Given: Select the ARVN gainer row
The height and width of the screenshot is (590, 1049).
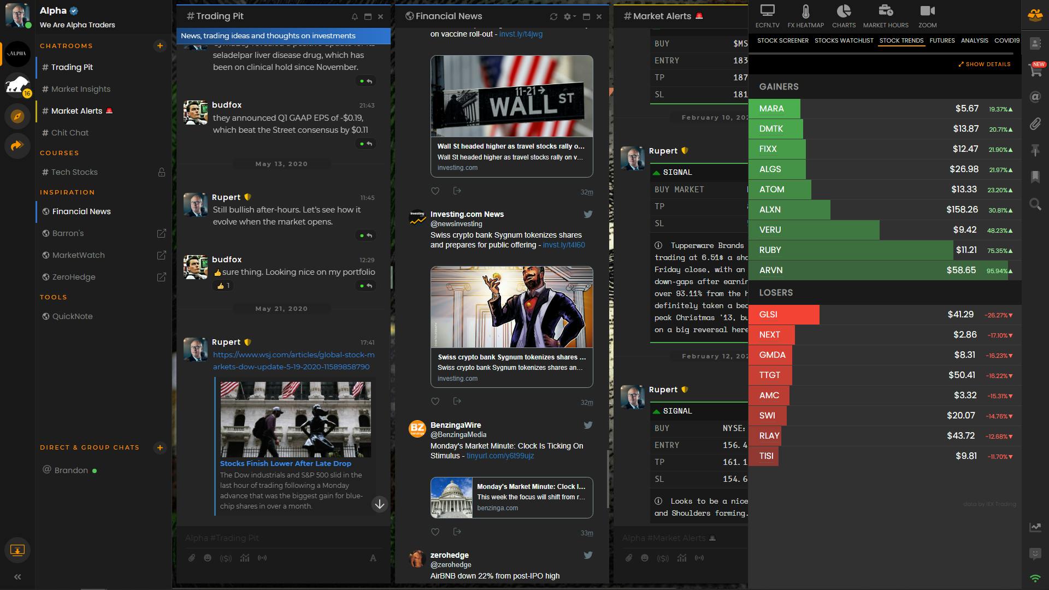Looking at the screenshot, I should (x=885, y=270).
